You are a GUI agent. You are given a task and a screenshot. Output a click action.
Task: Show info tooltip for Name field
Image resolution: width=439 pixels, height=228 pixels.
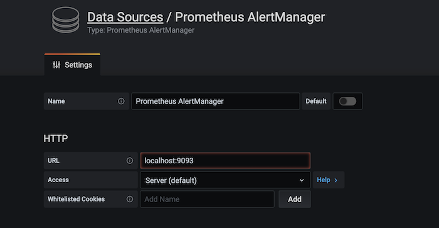121,101
